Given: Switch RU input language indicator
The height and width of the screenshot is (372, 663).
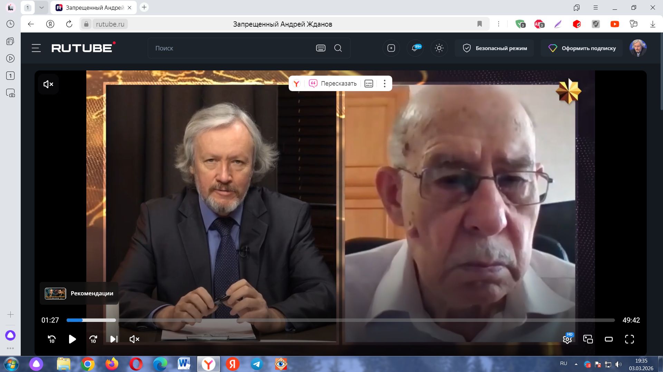Looking at the screenshot, I should 564,363.
